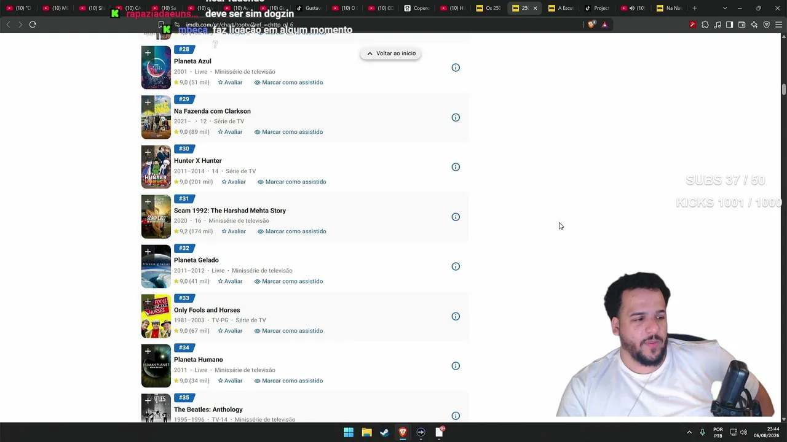
Task: Open the Planeta Gelado title link
Action: 196,260
